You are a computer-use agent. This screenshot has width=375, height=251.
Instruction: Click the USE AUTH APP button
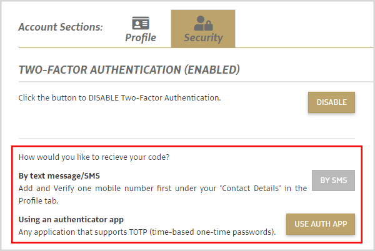321,224
